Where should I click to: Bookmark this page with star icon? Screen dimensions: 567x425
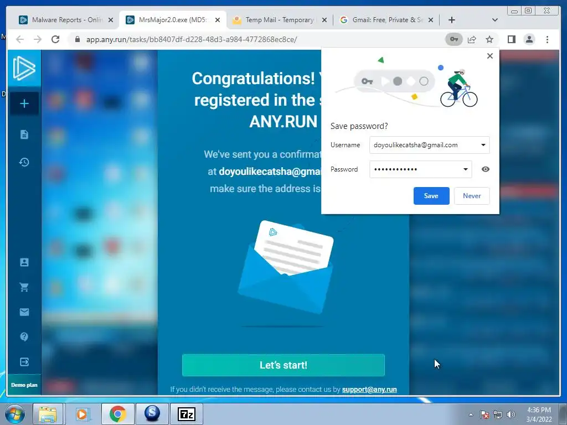[x=489, y=39]
